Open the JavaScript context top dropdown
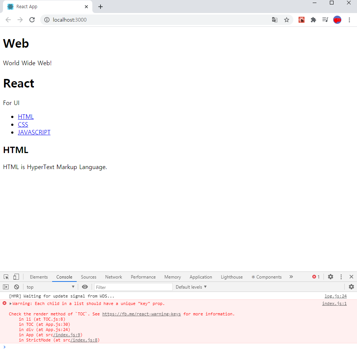The width and height of the screenshot is (357, 353). tap(50, 287)
